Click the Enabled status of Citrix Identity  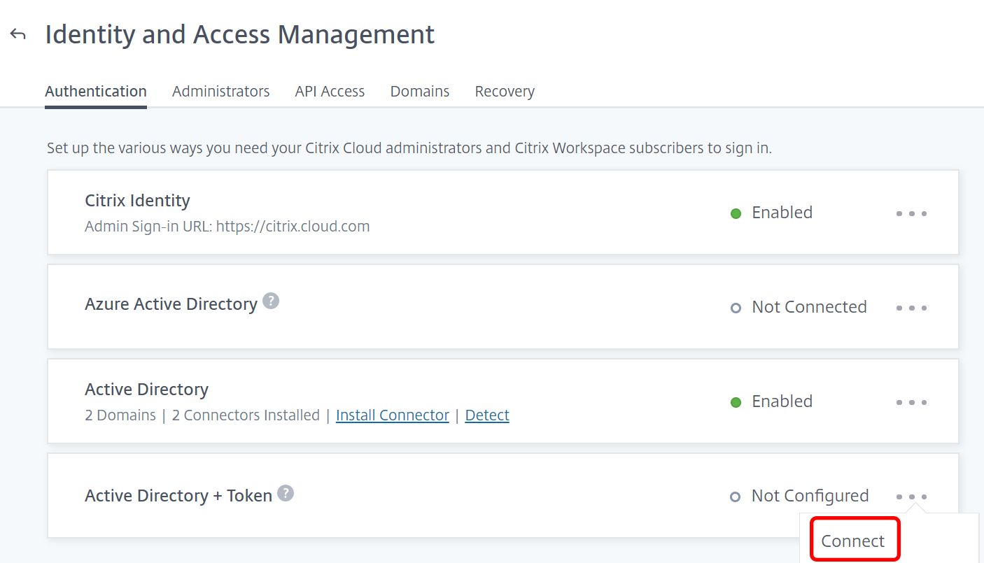(782, 213)
